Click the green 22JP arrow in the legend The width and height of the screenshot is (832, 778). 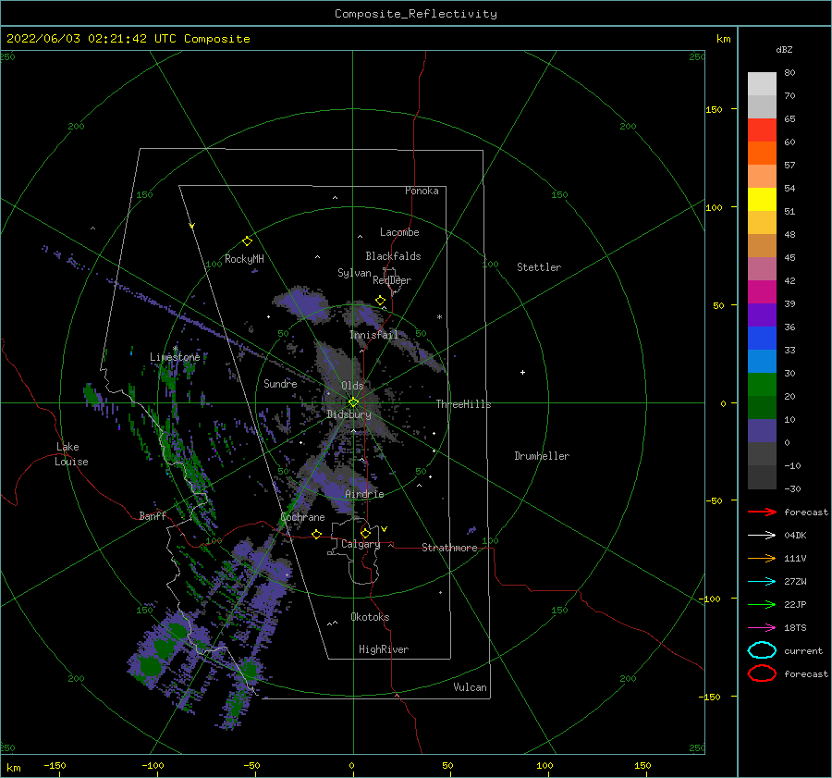click(x=762, y=604)
